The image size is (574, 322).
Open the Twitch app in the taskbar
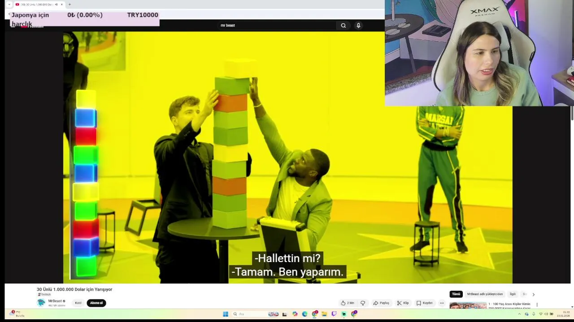334,314
